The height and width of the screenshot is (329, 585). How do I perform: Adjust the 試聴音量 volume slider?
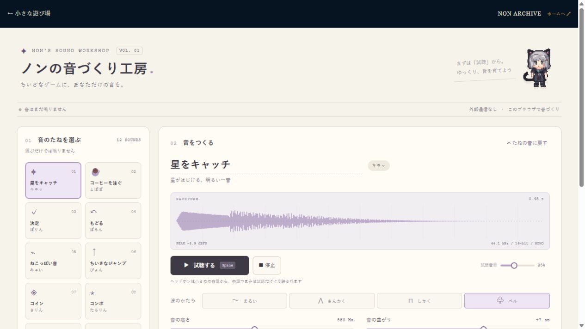517,265
